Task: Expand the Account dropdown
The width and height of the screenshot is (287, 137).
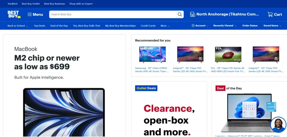Action: (200, 26)
